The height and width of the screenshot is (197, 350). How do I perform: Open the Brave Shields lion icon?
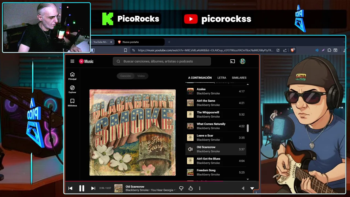pyautogui.click(x=292, y=50)
